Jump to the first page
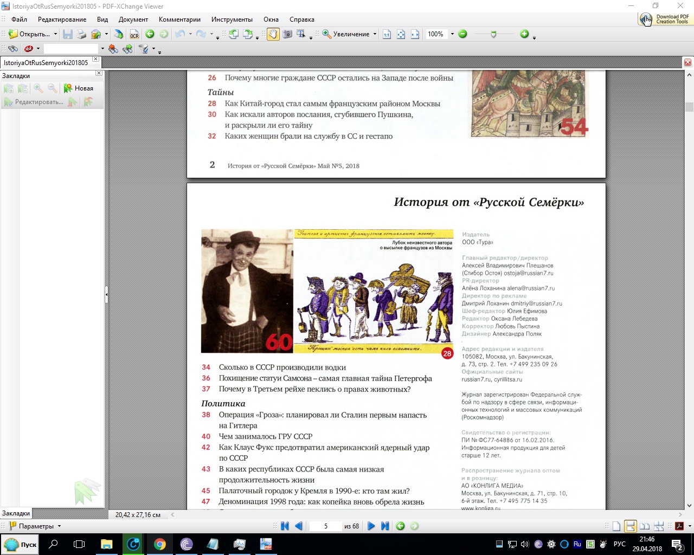 [285, 526]
